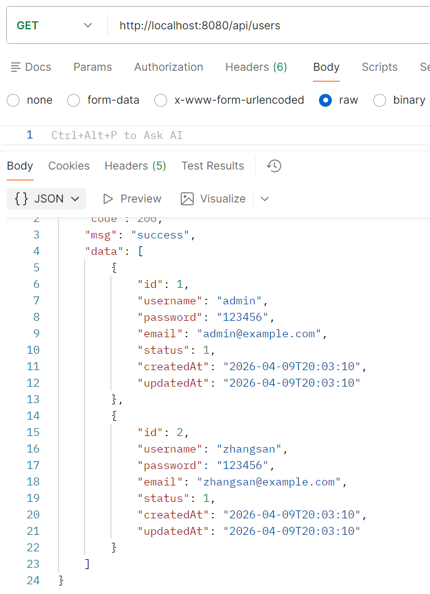Expand the Visualize options chevron
Viewport: 430px width, 594px height.
pos(265,199)
